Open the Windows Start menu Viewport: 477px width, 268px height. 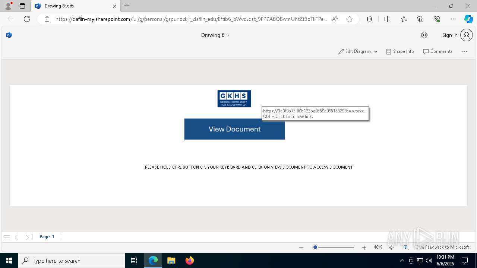point(9,261)
